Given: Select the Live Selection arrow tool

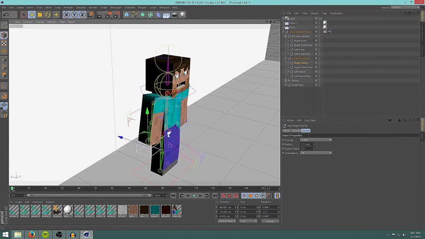Looking at the screenshot, I should (x=23, y=14).
